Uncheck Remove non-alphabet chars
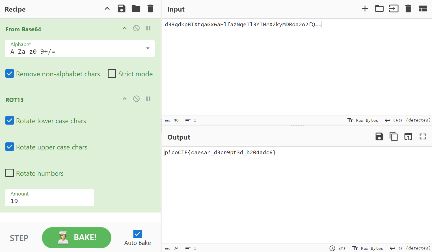Screen dimensions: 432x252 point(10,74)
